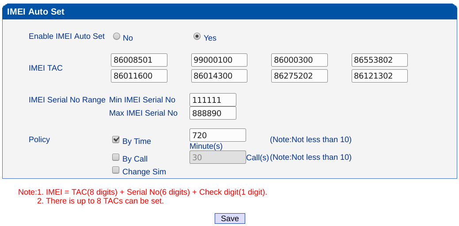This screenshot has height=226, width=459.
Task: Click the IMEI TAC field containing 86008501
Action: (x=139, y=60)
